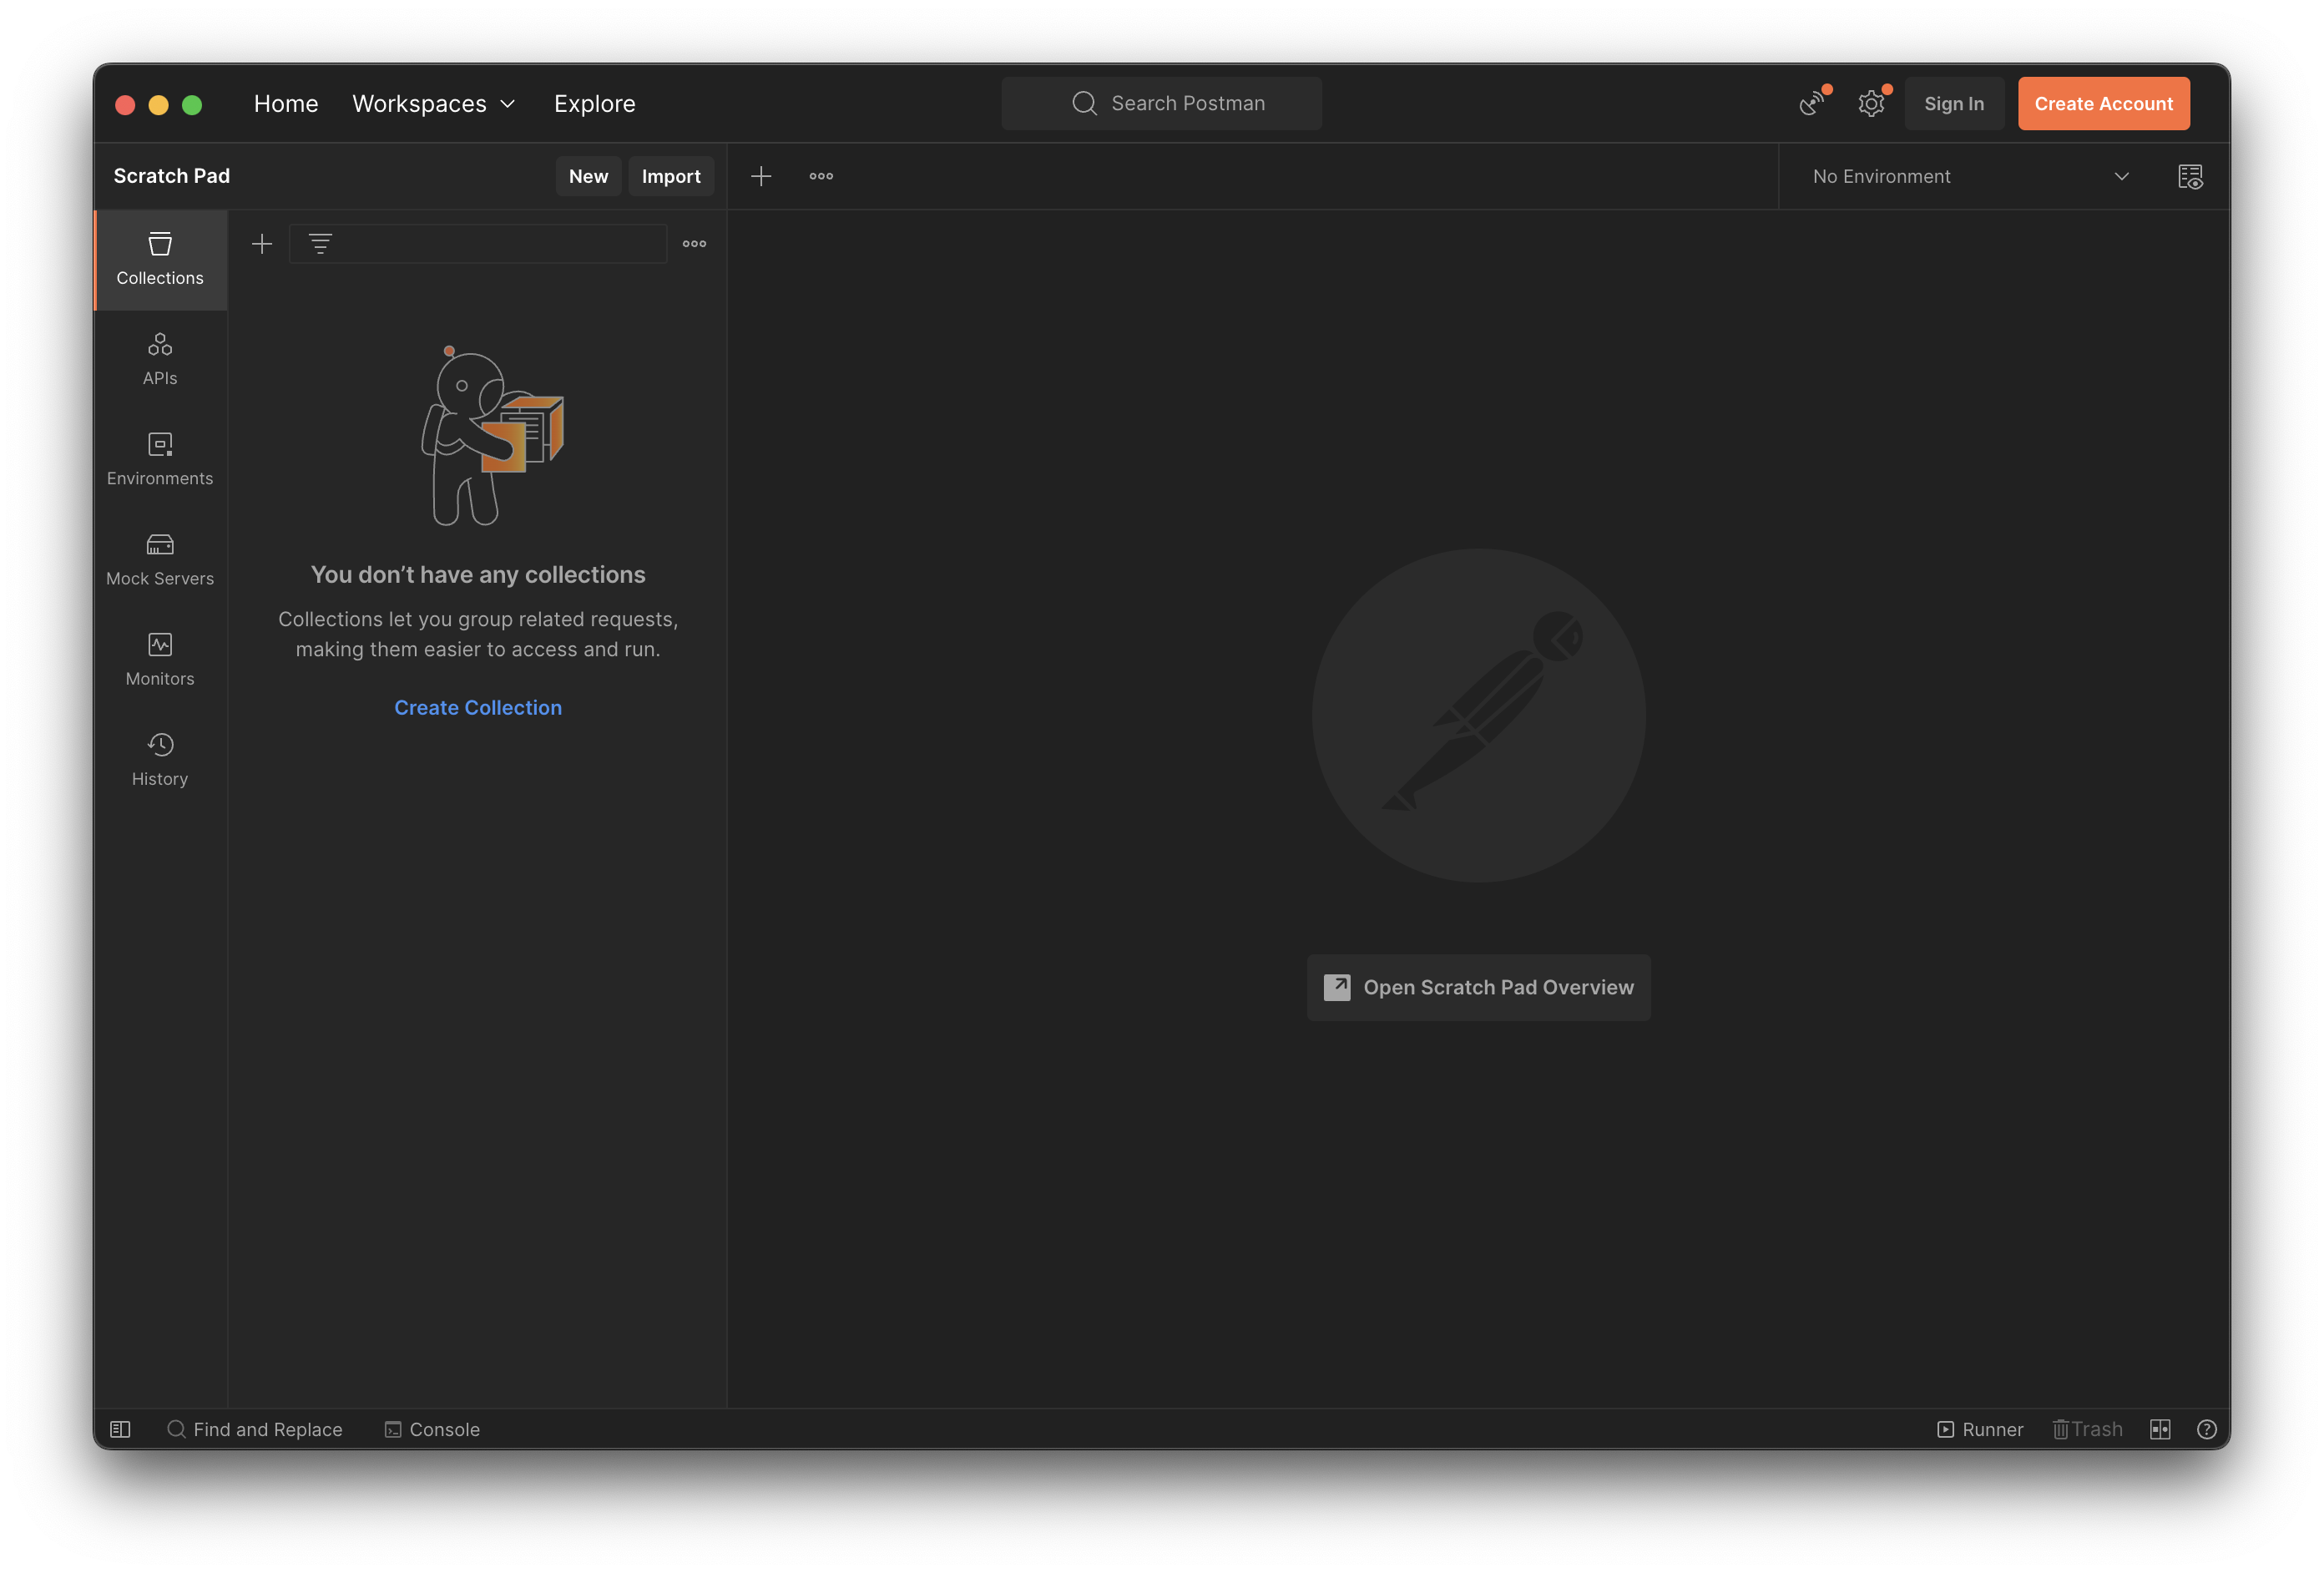Open the Trash
Image resolution: width=2324 pixels, height=1573 pixels.
(2087, 1429)
